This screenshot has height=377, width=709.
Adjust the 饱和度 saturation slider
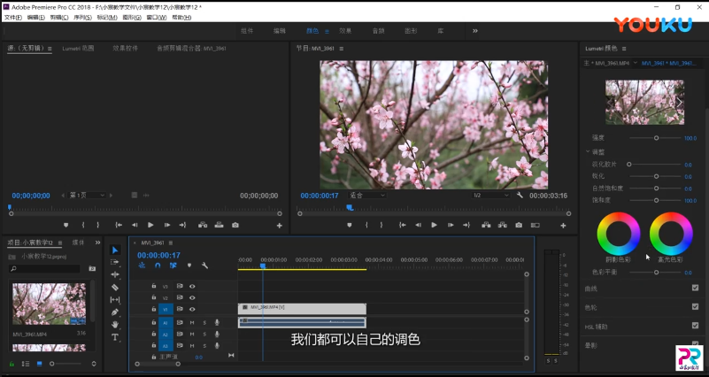pyautogui.click(x=656, y=200)
